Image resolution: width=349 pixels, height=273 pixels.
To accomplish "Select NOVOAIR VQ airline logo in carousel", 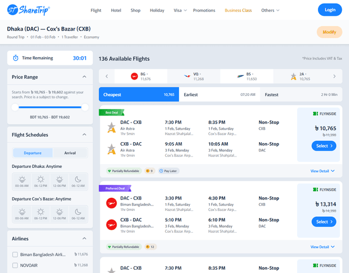I will [187, 76].
